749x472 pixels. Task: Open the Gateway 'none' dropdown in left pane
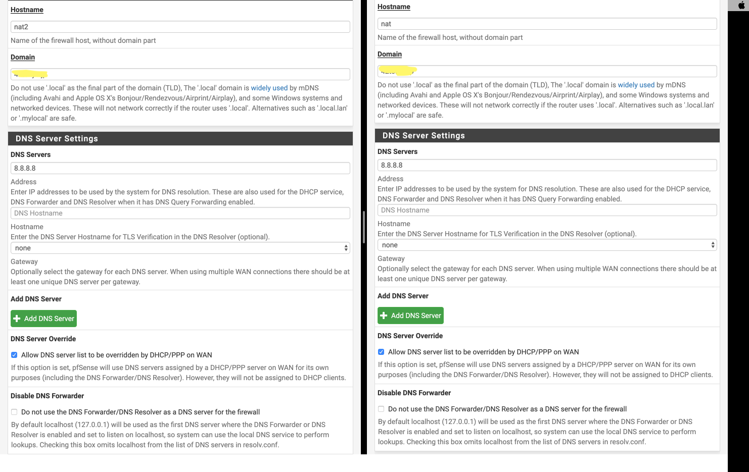pos(180,248)
